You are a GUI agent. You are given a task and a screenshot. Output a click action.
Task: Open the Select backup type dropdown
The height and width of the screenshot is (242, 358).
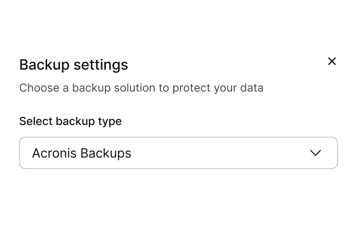pos(178,153)
